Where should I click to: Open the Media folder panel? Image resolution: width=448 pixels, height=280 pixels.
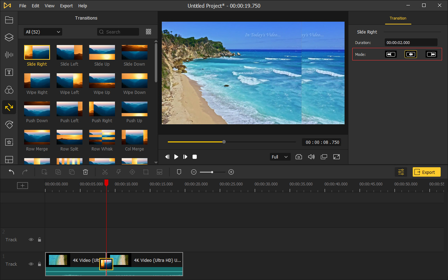pyautogui.click(x=9, y=20)
